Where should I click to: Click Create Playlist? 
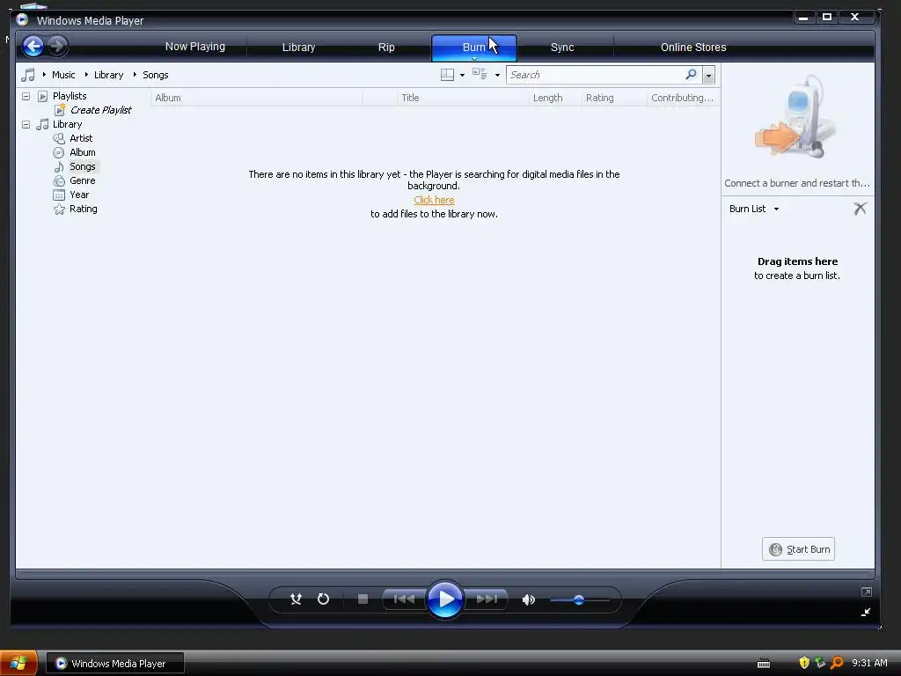coord(100,110)
